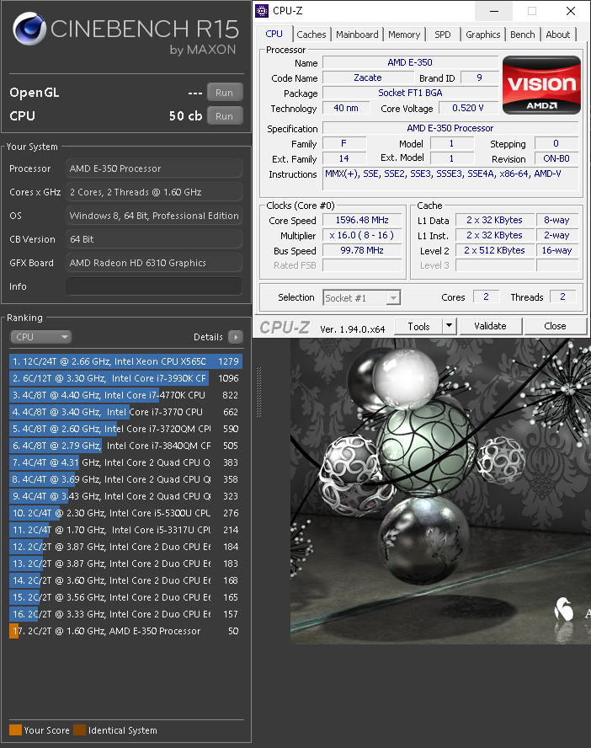The image size is (591, 748).
Task: Open the Bench tab
Action: [x=523, y=35]
